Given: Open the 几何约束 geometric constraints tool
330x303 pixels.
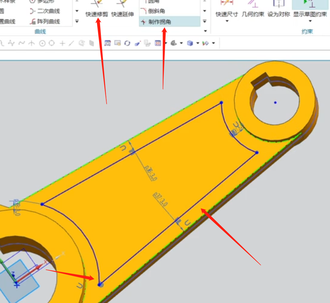Looking at the screenshot, I should [253, 9].
